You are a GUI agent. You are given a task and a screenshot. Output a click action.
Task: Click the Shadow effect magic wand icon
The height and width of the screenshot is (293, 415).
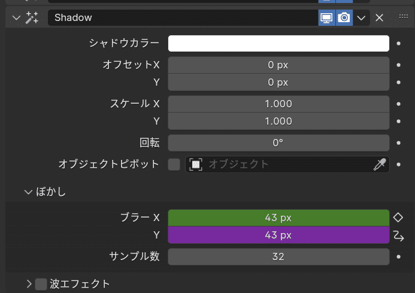tap(32, 18)
